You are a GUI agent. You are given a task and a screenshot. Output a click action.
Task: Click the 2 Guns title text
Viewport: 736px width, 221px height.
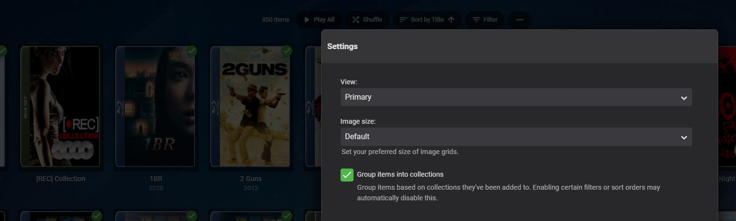pos(251,179)
